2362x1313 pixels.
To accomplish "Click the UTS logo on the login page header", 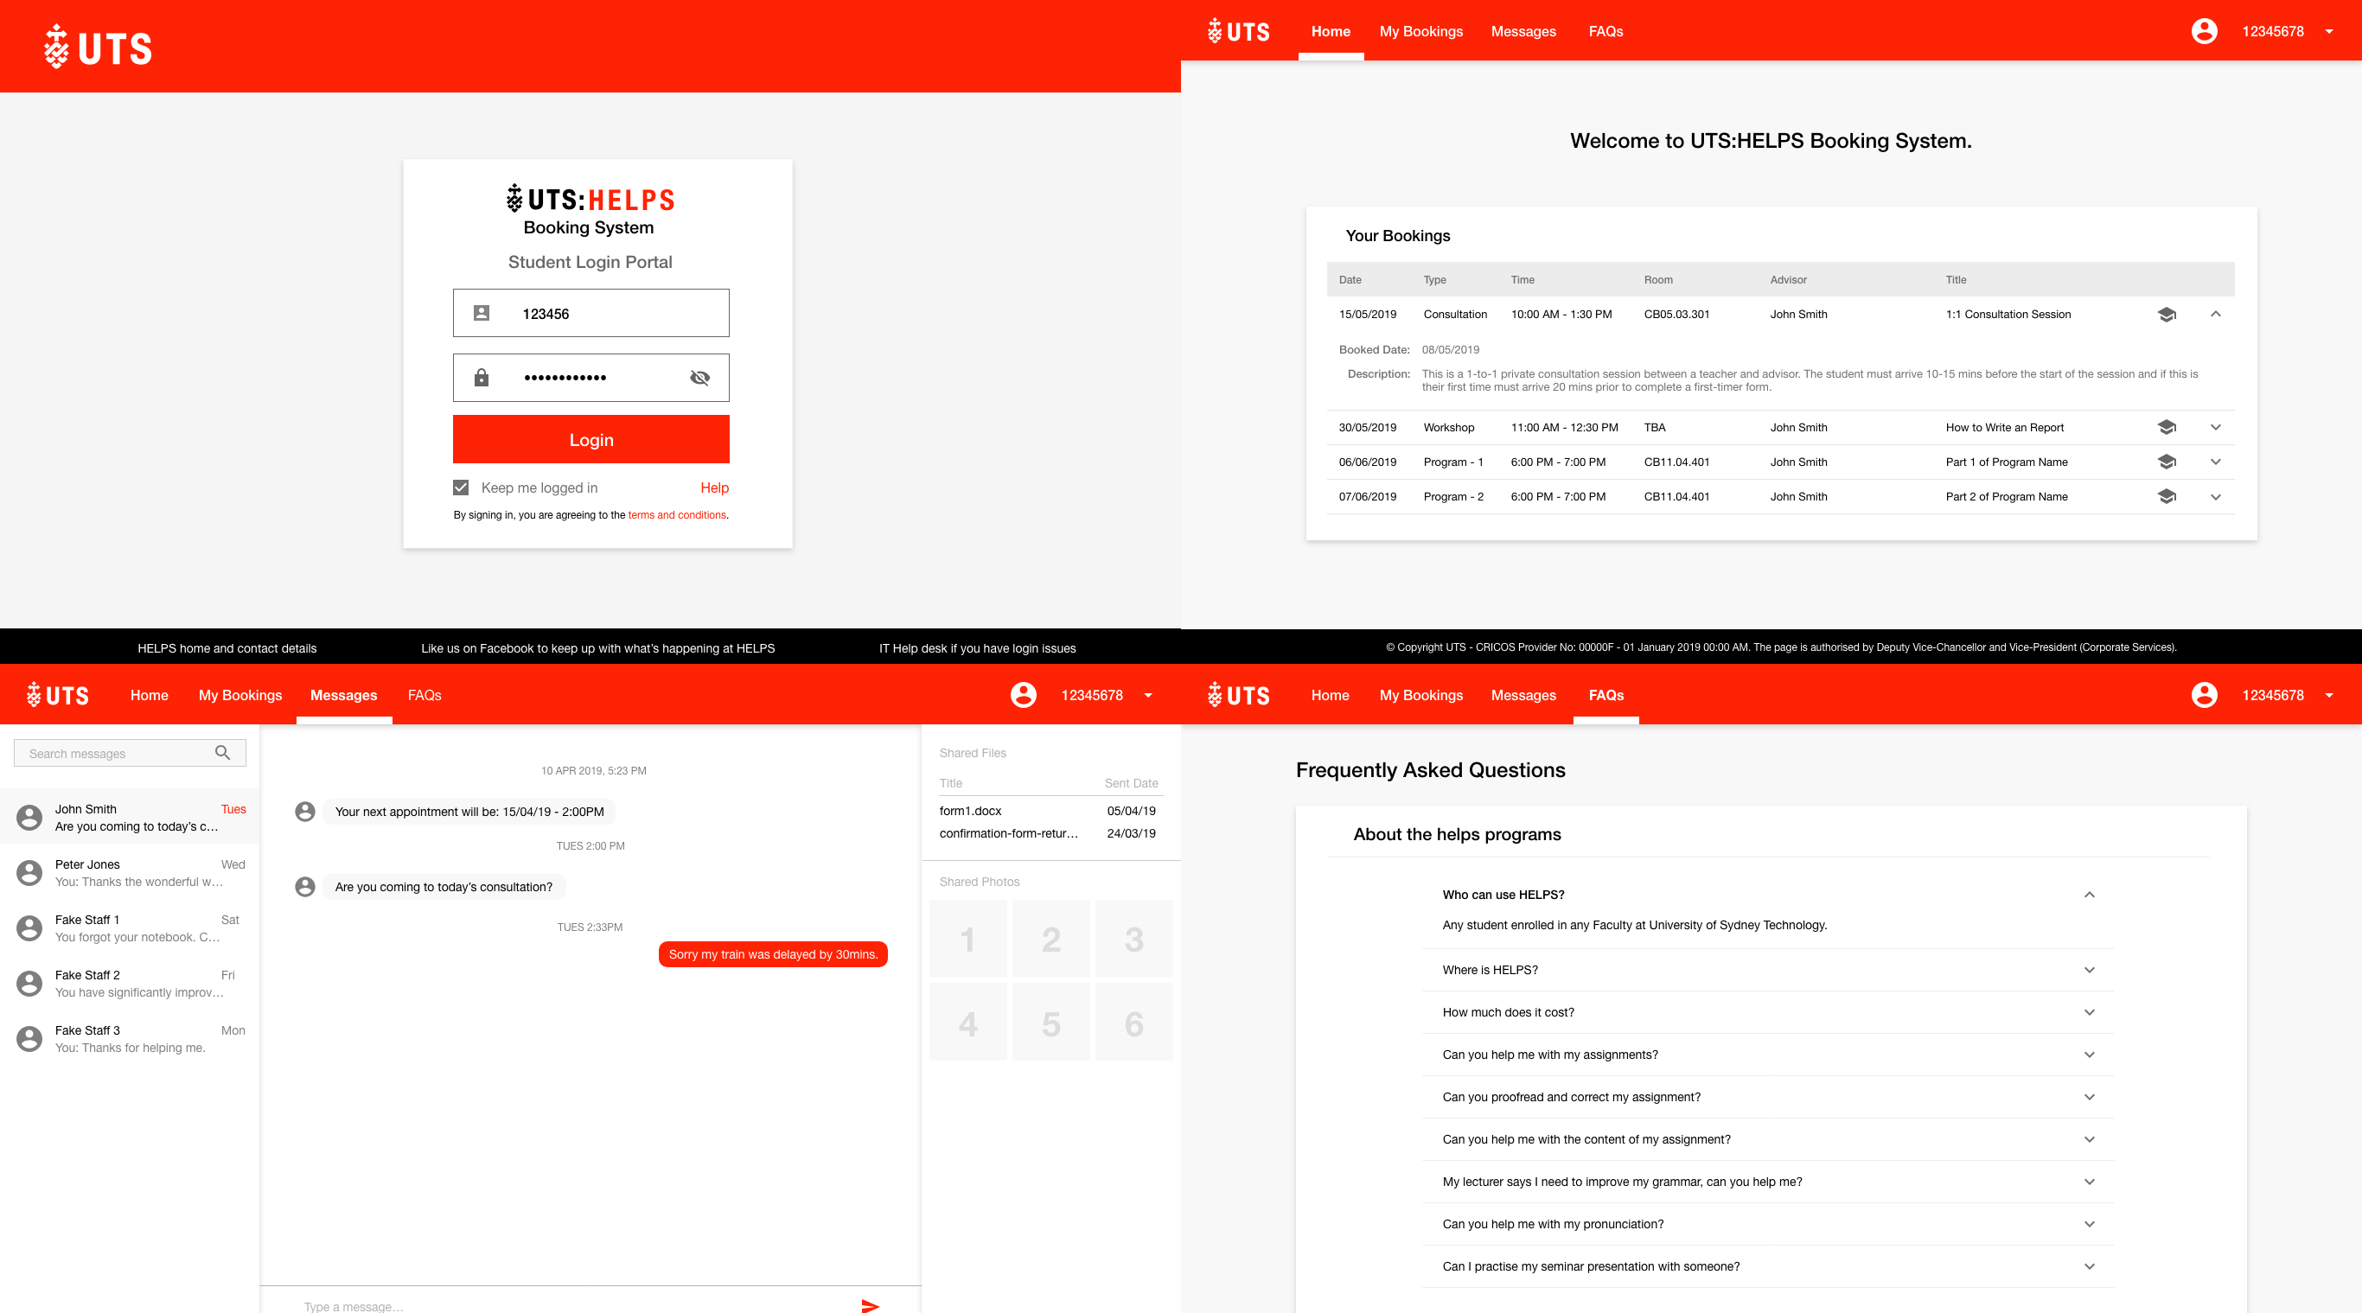I will 98,47.
